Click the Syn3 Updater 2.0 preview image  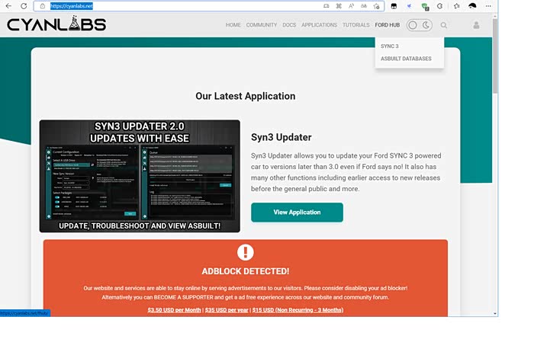140,176
